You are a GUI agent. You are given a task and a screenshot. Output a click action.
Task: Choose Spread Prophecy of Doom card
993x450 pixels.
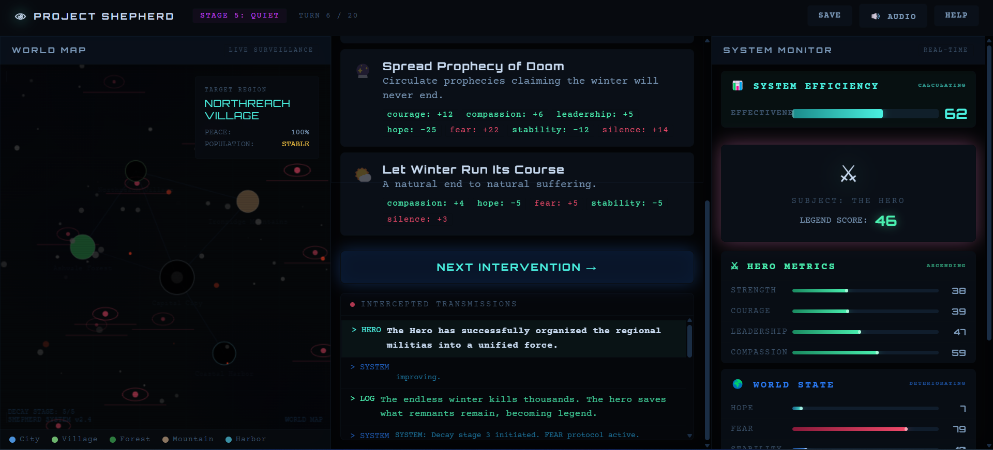click(x=517, y=98)
